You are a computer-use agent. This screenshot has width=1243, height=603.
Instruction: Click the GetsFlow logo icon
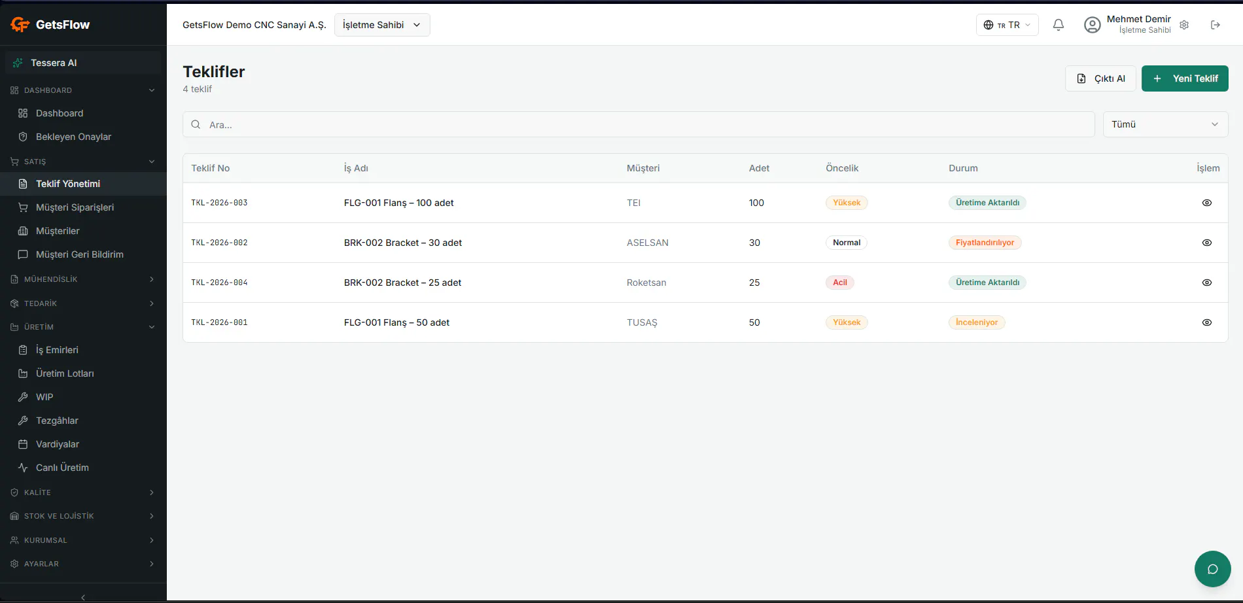pyautogui.click(x=20, y=25)
